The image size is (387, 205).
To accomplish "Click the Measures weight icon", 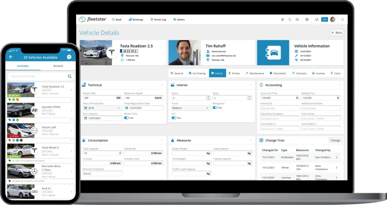I will click(173, 140).
